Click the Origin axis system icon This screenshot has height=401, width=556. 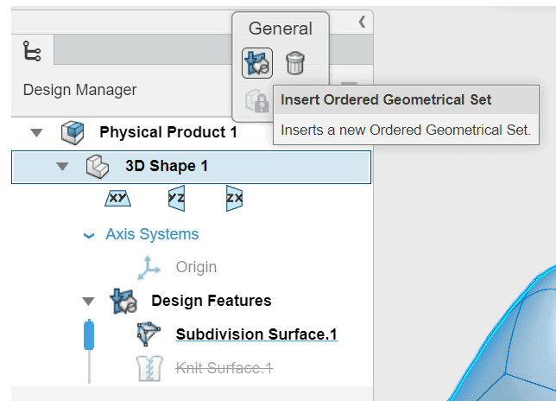tap(148, 267)
